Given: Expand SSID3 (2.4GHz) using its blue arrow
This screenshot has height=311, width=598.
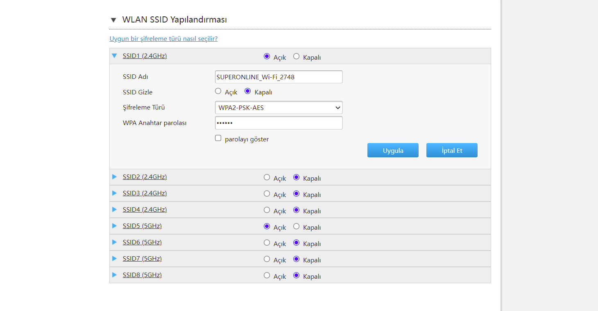Looking at the screenshot, I should click(x=114, y=193).
